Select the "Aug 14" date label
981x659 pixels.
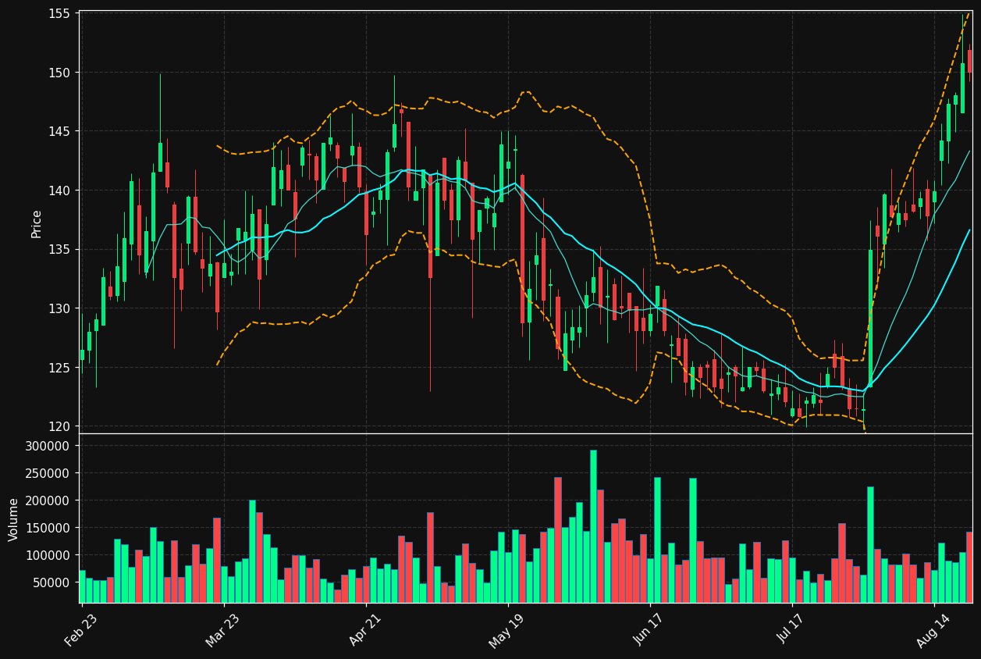point(933,630)
